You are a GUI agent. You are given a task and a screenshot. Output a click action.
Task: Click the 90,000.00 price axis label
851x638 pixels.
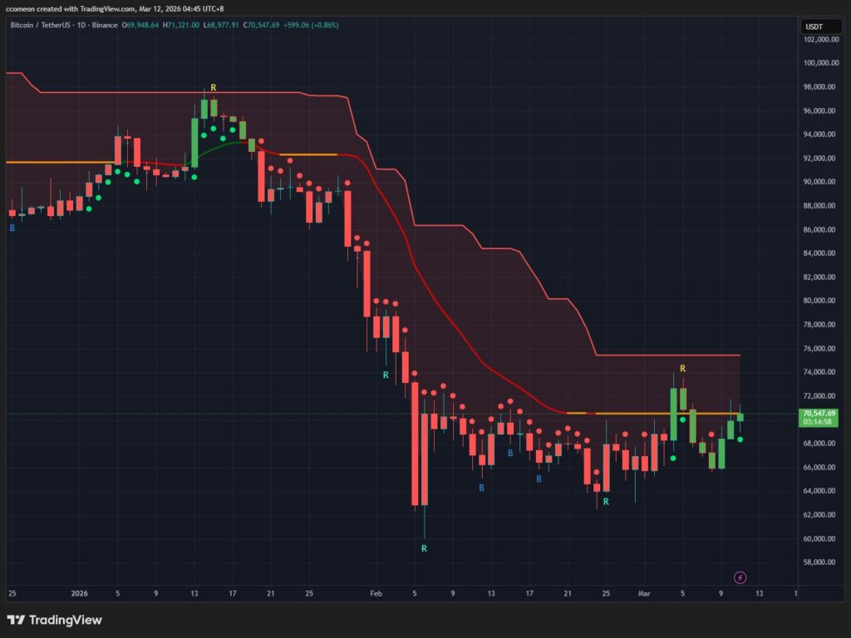(820, 182)
